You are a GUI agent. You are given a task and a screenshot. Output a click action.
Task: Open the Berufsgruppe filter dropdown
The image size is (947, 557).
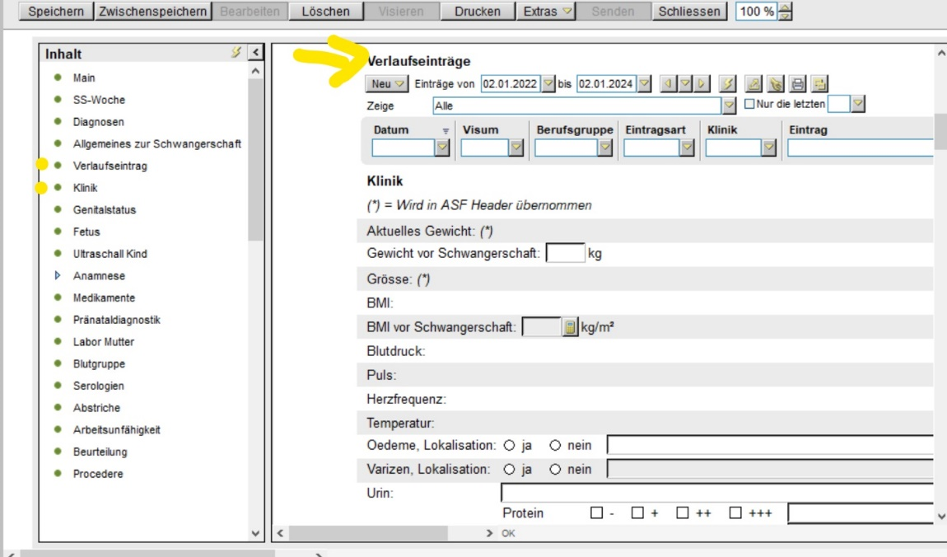click(605, 147)
